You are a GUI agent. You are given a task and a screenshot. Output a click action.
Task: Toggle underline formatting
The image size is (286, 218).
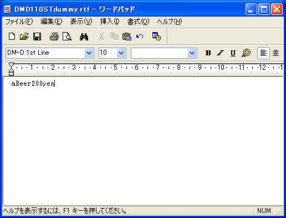[x=233, y=53]
